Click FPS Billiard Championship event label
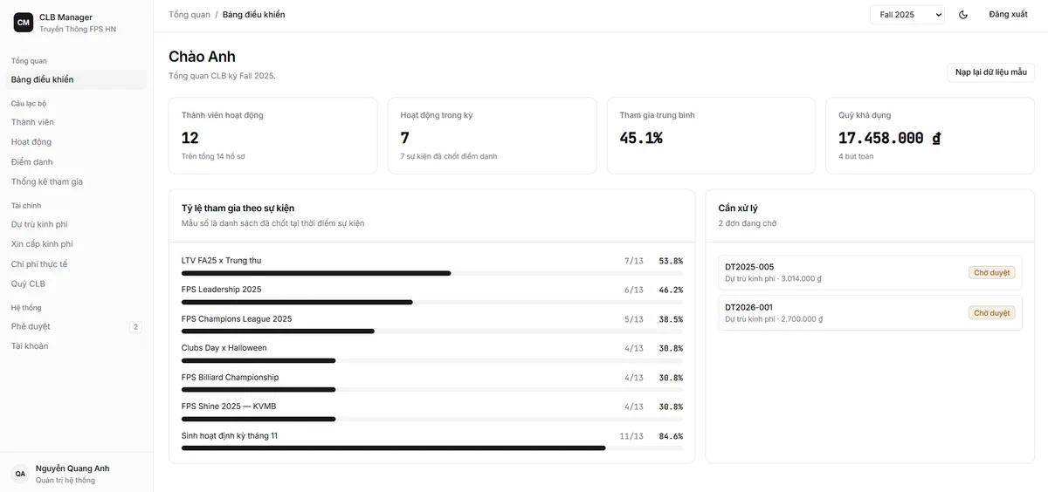Screen dimensions: 1048x492 231,378
